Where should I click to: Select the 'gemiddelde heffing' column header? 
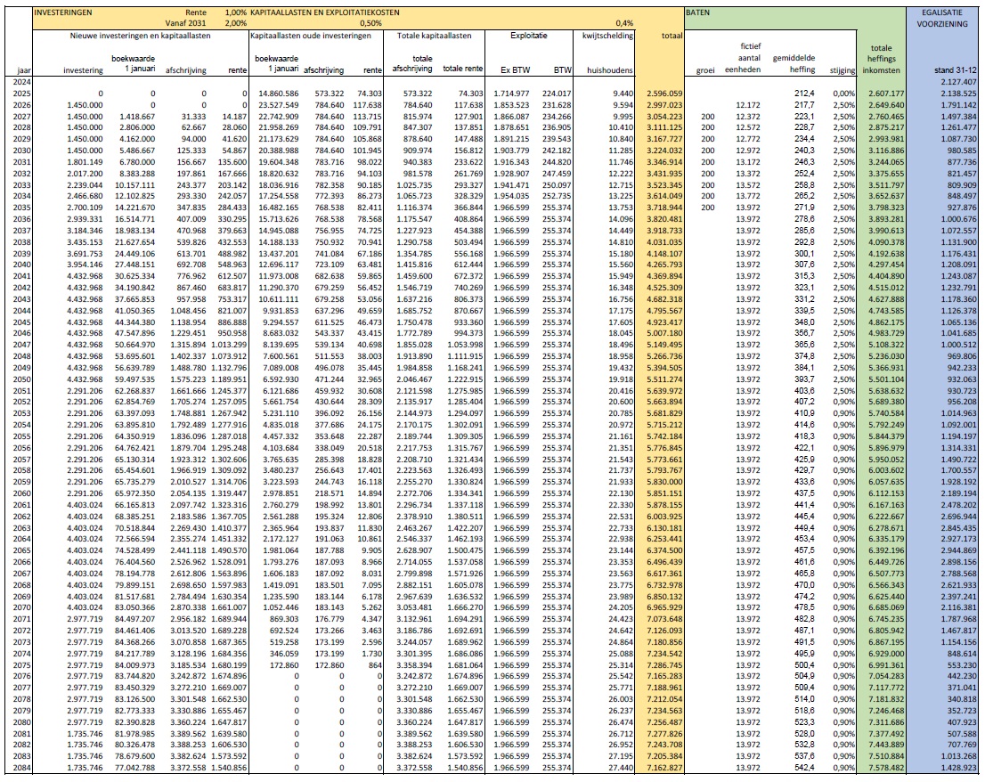pos(794,64)
